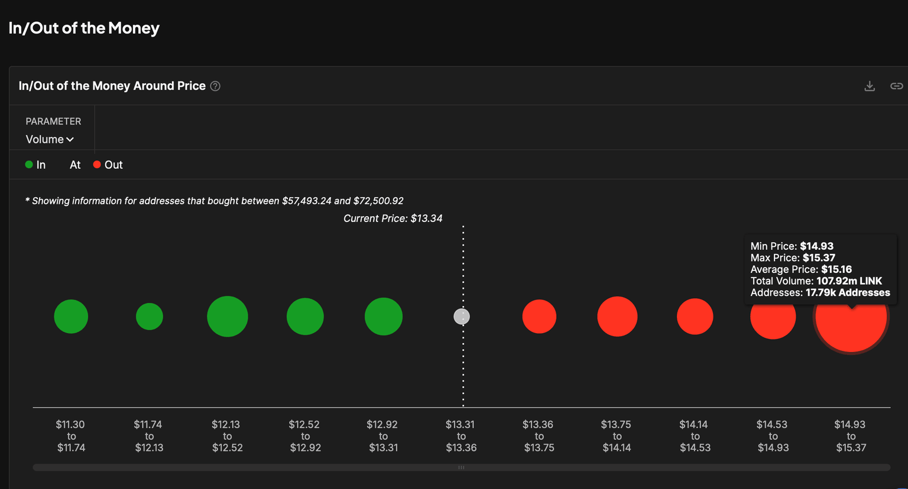Screen dimensions: 908x489
Task: Click the green bubble for $12.52 to $12.92
Action: [x=305, y=317]
